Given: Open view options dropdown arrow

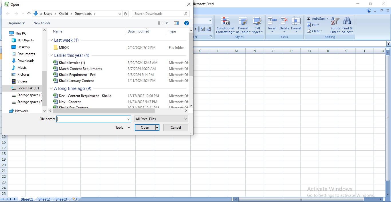Looking at the screenshot, I should tap(167, 23).
